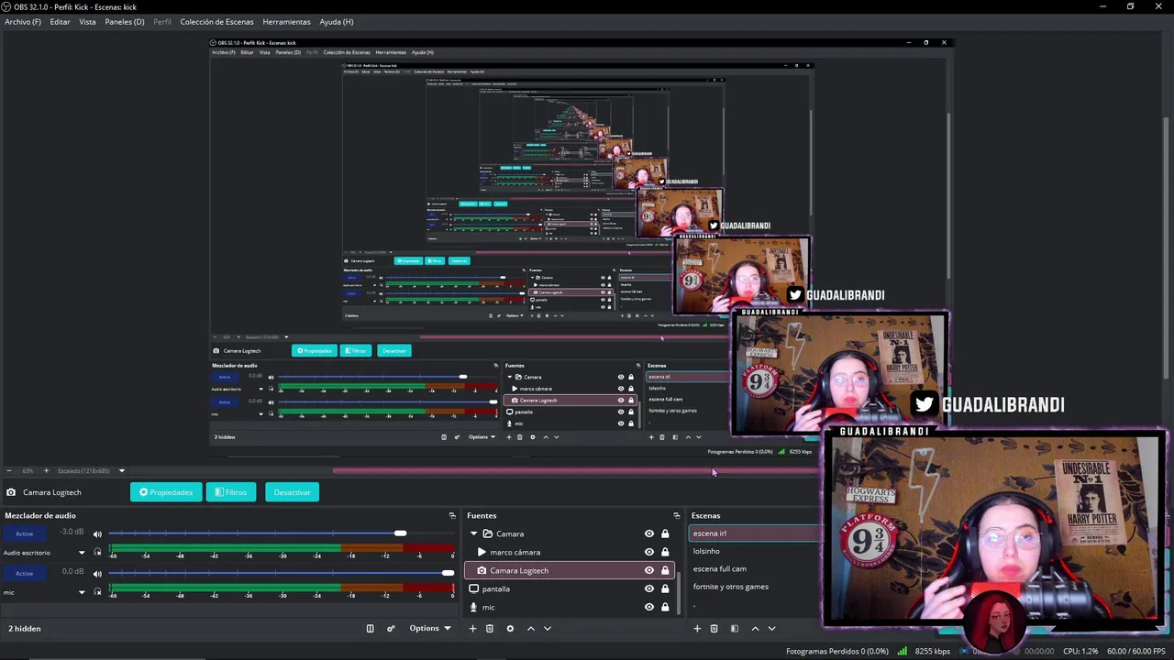Open Audio escritorio channel dropdown arrow
The image size is (1174, 660).
[x=82, y=553]
